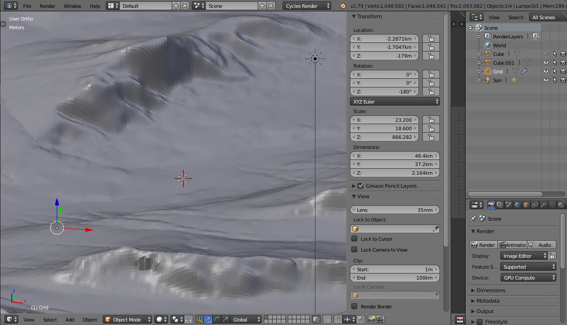Click the wrench modifier icon on Grid row
Viewport: 567px width, 325px height.
[x=524, y=71]
